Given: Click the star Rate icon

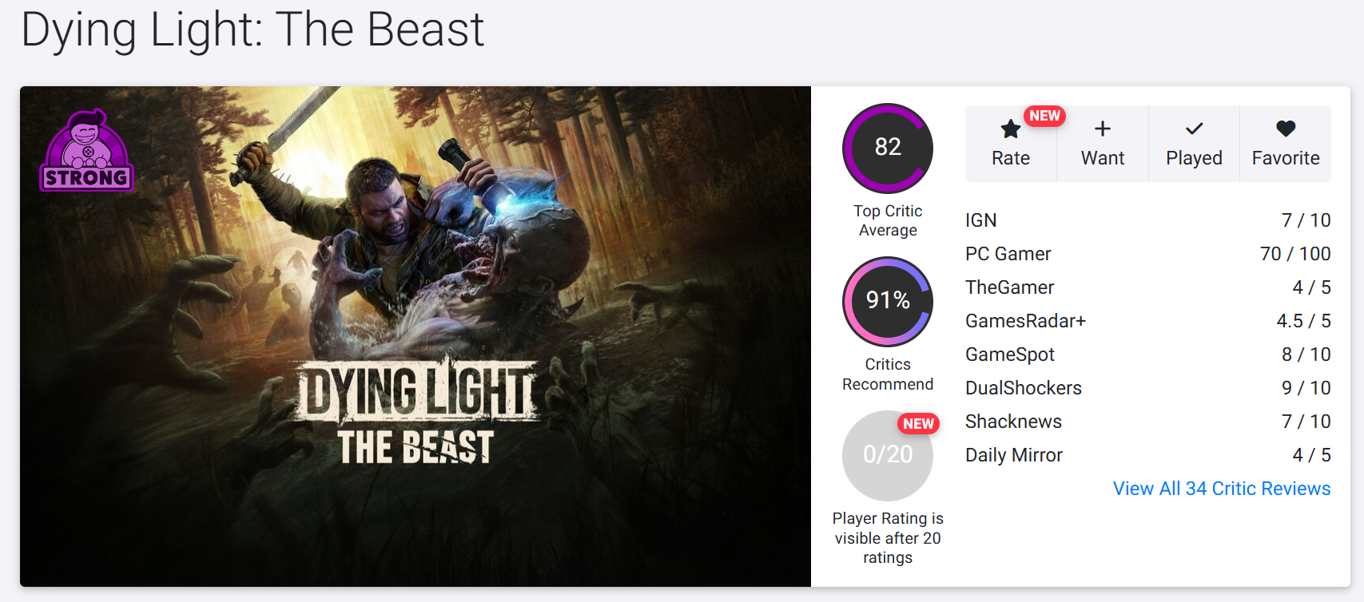Looking at the screenshot, I should pyautogui.click(x=1010, y=129).
